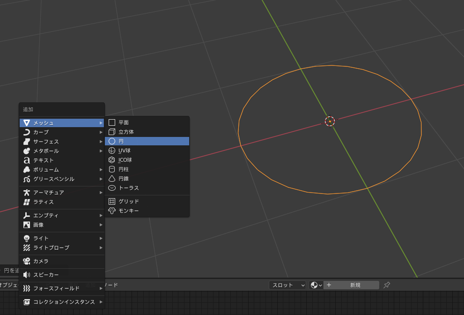
Task: Open the コレクションインスタンス submenu
Action: [x=61, y=302]
